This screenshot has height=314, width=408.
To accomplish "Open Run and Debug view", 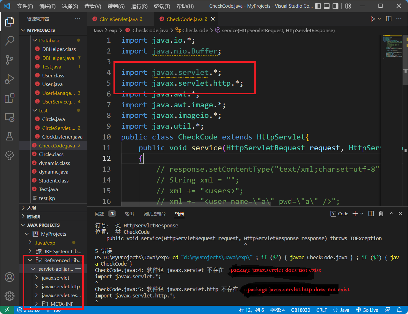I will pyautogui.click(x=10, y=79).
